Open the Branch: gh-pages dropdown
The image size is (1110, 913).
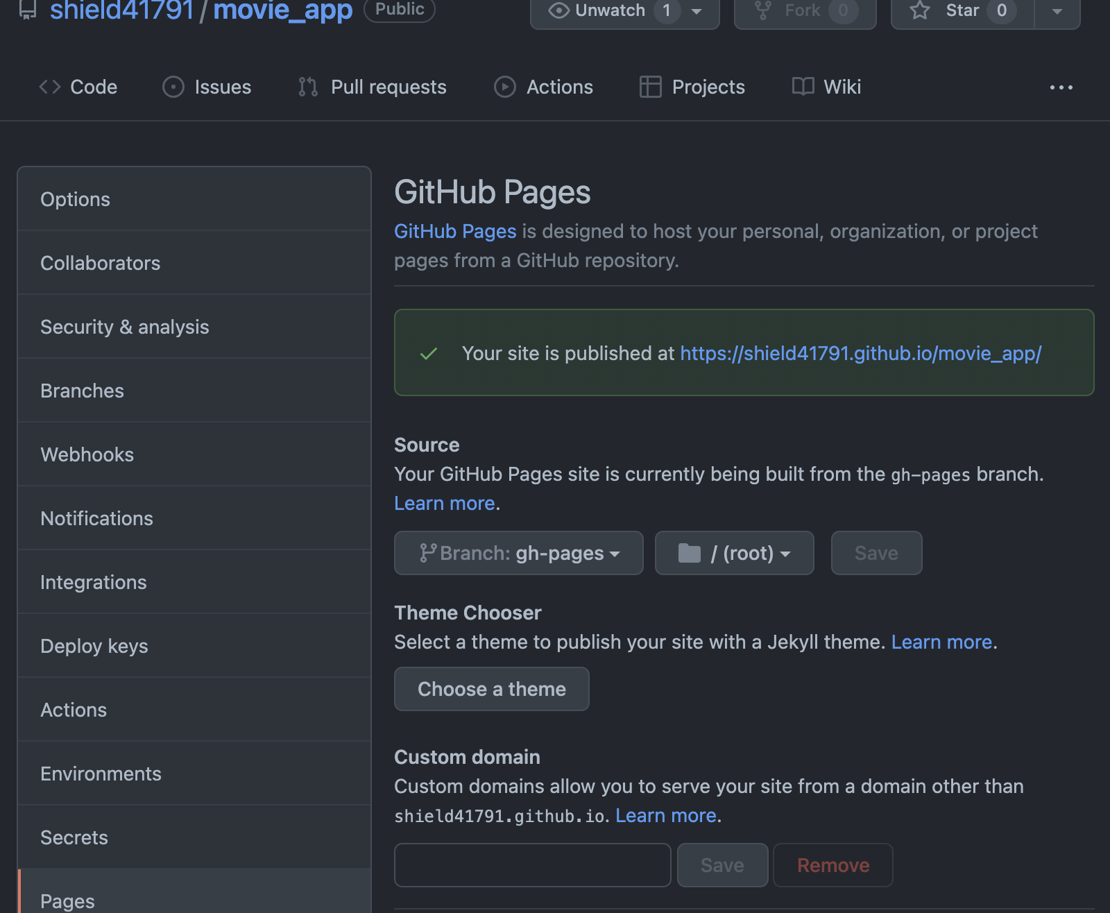(x=519, y=553)
